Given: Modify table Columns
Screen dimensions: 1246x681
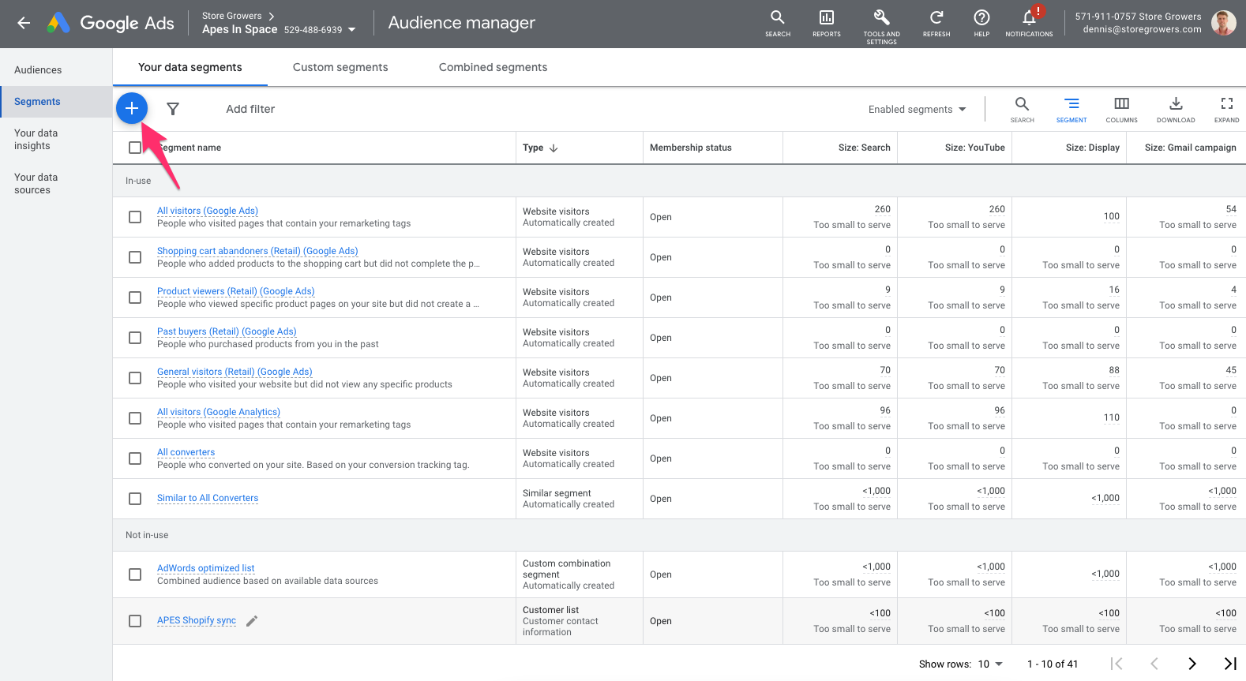Looking at the screenshot, I should tap(1121, 109).
